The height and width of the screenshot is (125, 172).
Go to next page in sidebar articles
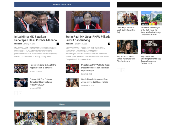pos(123,70)
